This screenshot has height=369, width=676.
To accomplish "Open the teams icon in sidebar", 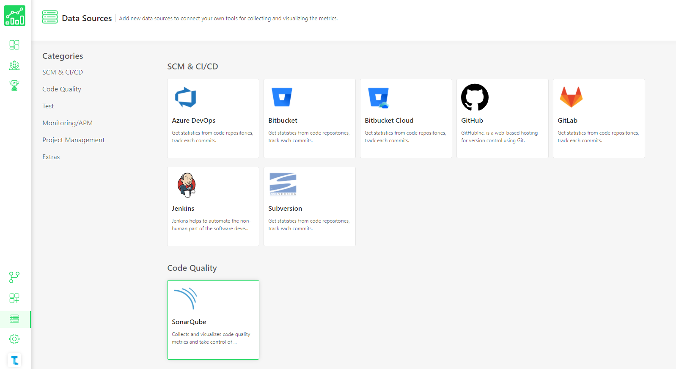I will coord(14,65).
